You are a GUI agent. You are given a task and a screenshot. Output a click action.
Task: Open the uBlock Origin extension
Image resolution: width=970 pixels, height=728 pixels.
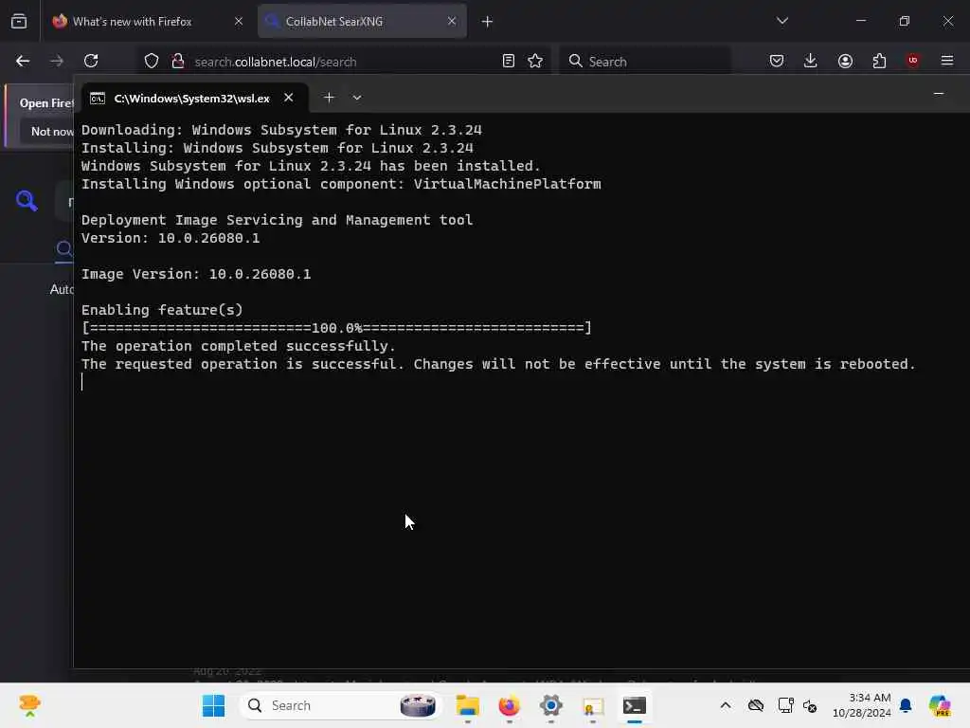(912, 60)
